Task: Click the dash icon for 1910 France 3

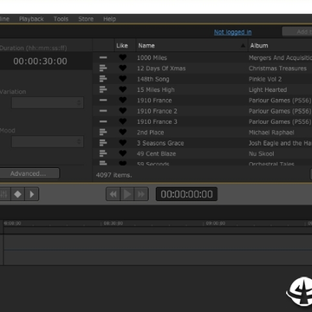Action: (x=103, y=121)
